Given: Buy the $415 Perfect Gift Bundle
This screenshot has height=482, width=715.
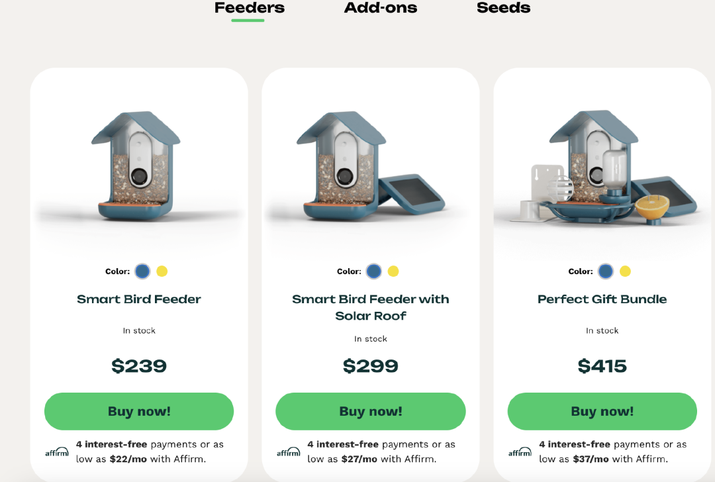Looking at the screenshot, I should click(602, 411).
